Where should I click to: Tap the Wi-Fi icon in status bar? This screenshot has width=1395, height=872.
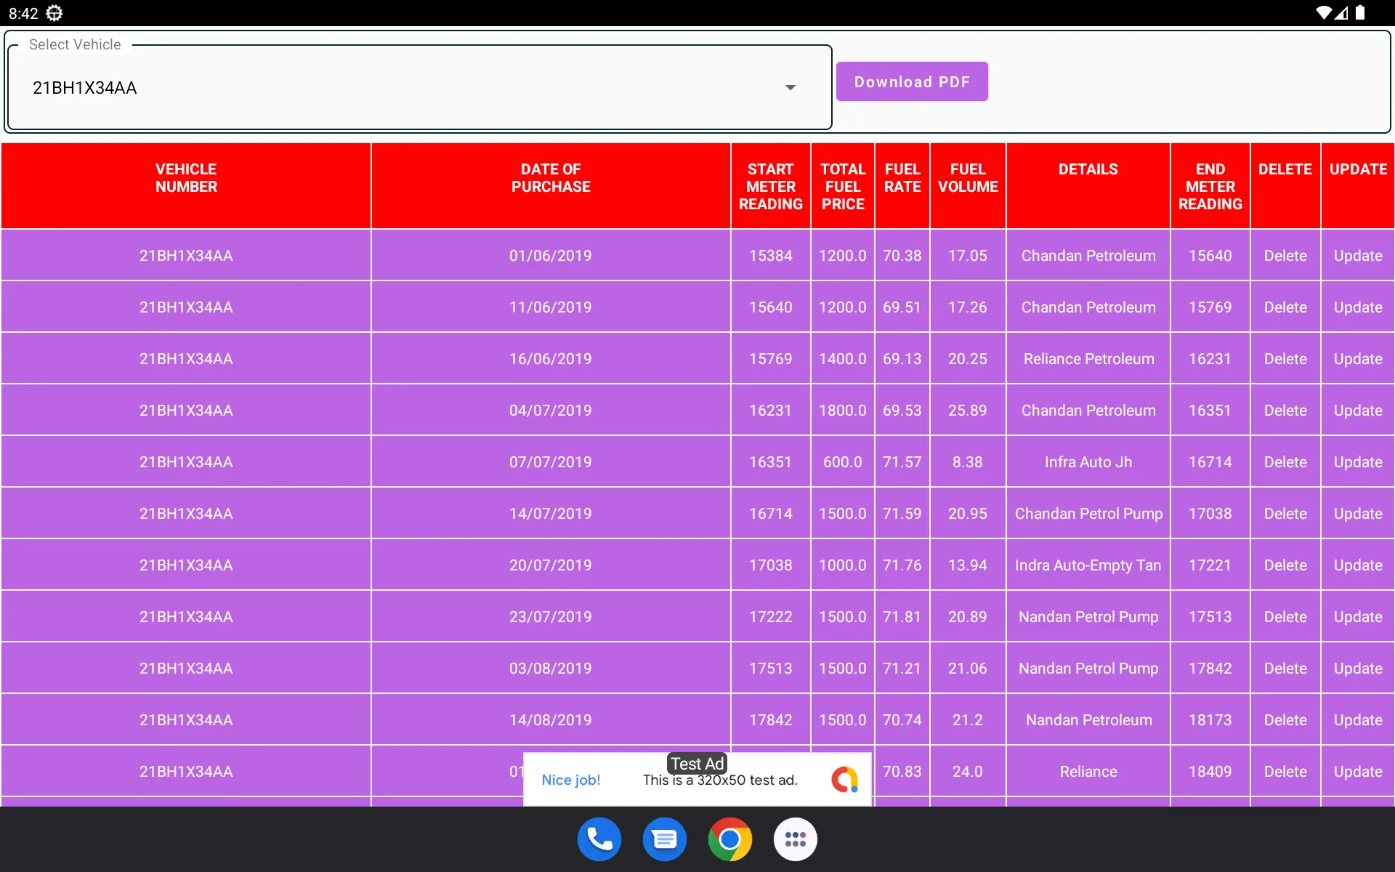[1324, 13]
